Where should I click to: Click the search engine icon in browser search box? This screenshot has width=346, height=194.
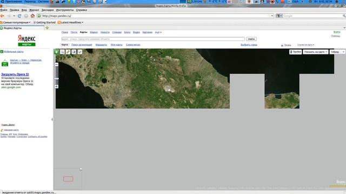(x=278, y=16)
